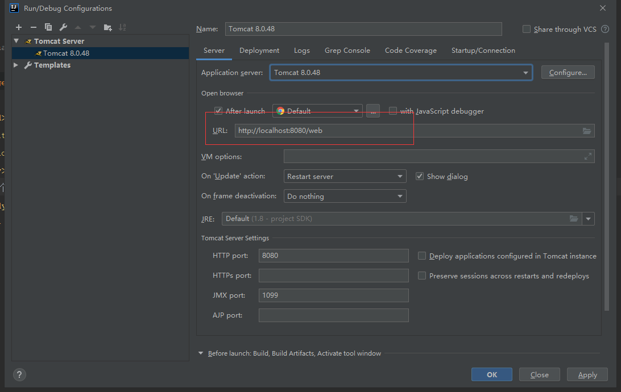Create new folder with the folder-plus icon
621x392 pixels.
coord(107,27)
